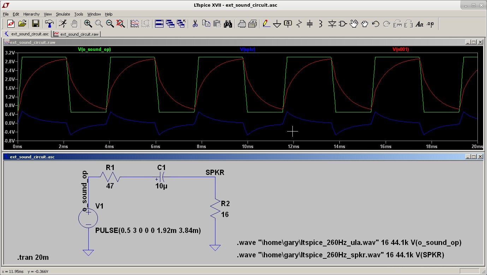Select the Draw Wire pencil tool
487x275 pixels.
266,24
